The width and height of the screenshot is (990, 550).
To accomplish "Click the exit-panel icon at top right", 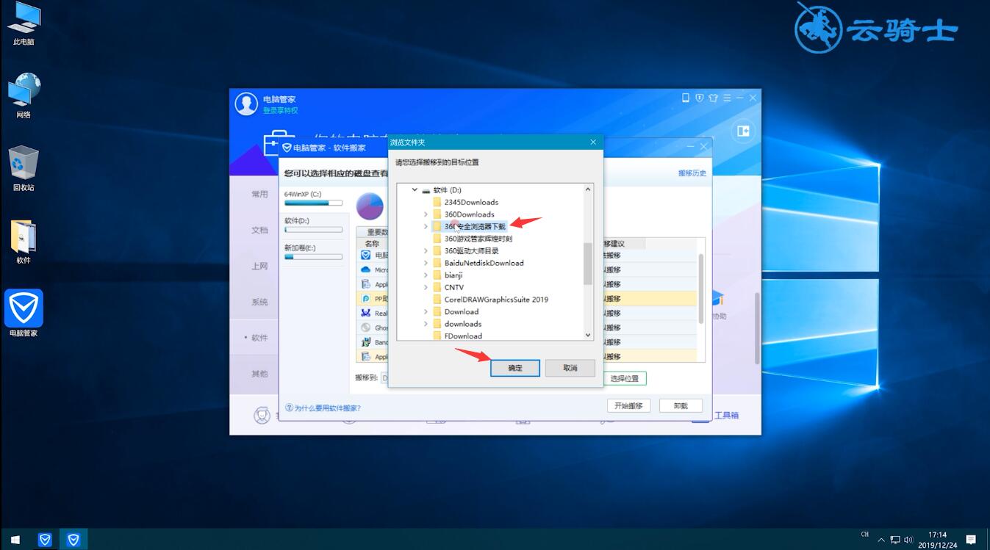I will 743,131.
